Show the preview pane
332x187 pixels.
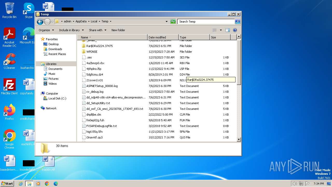[227, 30]
